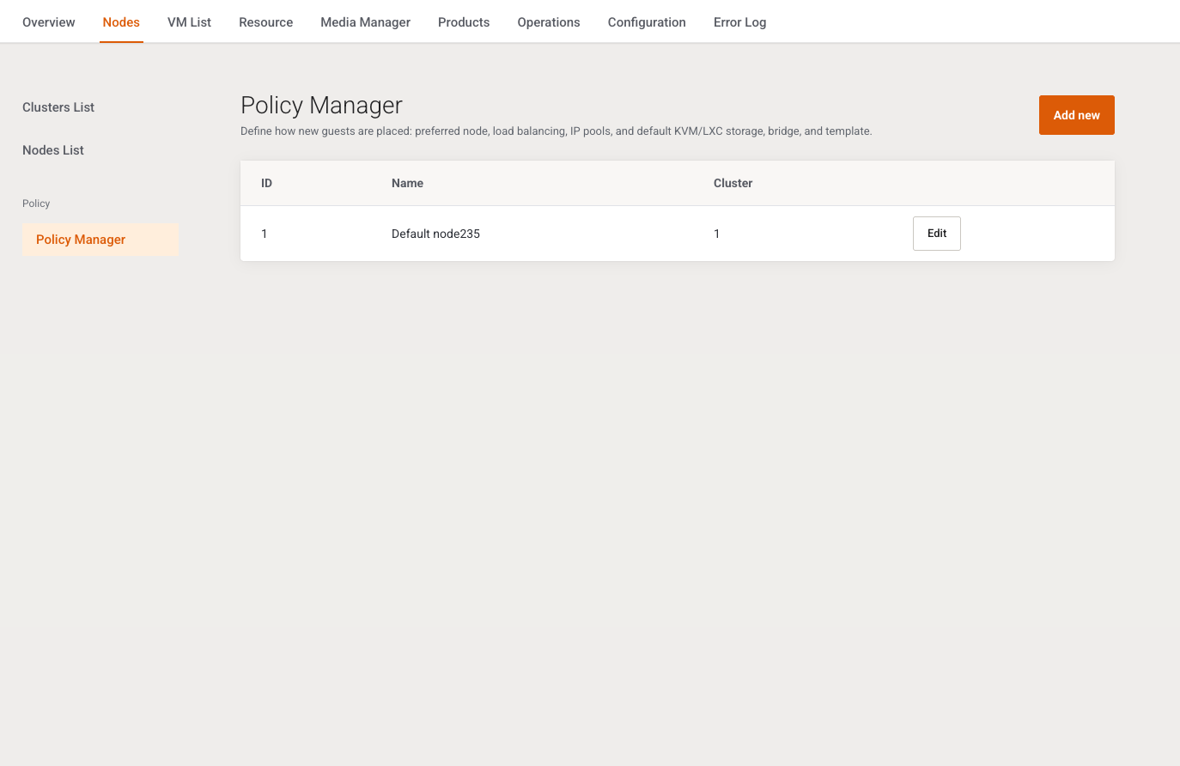Open the Configuration tab
1180x766 pixels.
click(647, 22)
